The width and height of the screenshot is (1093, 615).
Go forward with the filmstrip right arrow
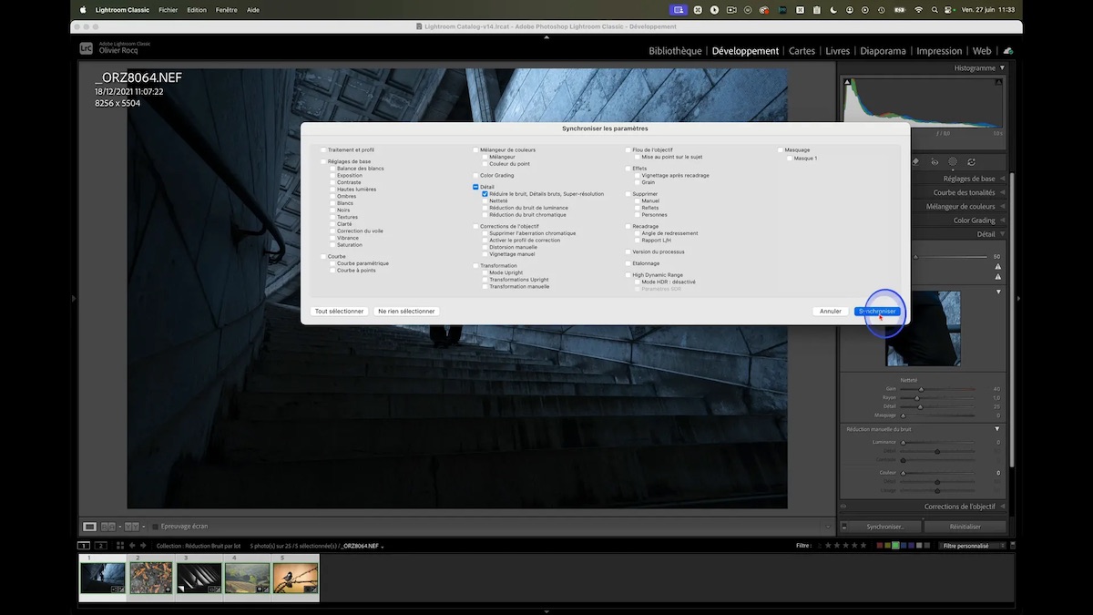click(x=143, y=546)
